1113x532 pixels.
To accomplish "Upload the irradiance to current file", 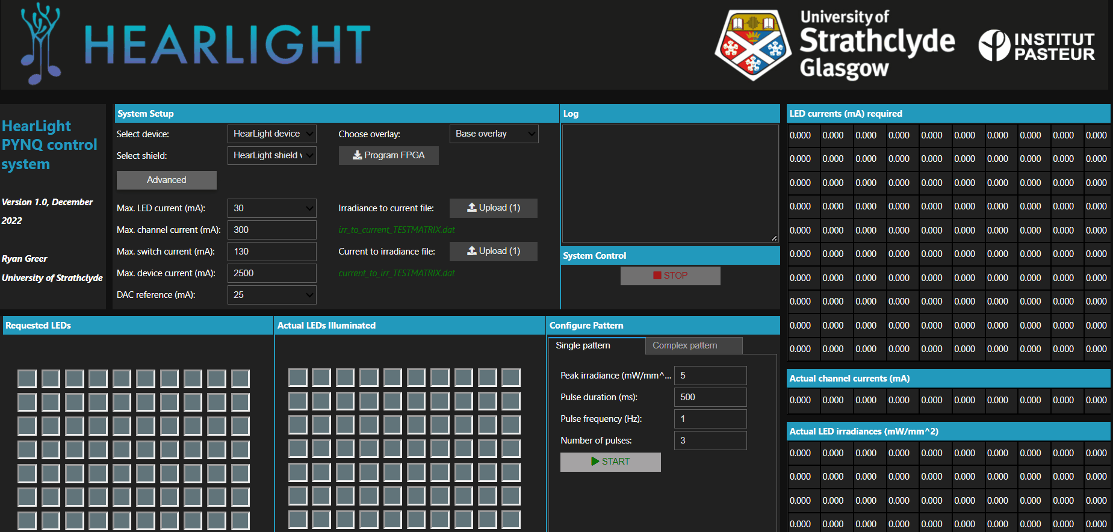I will tap(494, 208).
